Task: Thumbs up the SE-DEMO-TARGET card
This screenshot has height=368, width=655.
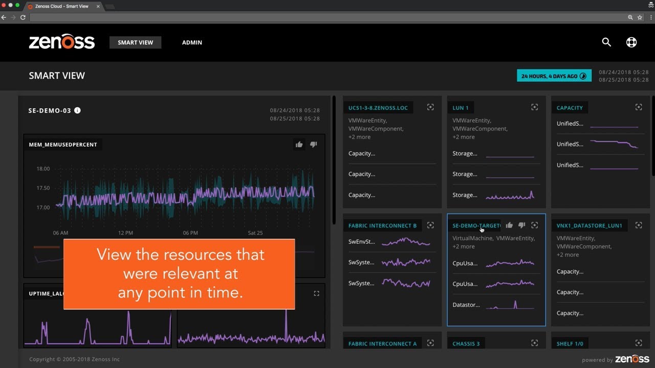Action: pos(509,225)
